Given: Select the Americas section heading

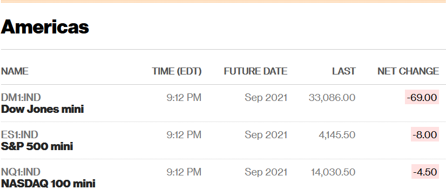Looking at the screenshot, I should [45, 27].
